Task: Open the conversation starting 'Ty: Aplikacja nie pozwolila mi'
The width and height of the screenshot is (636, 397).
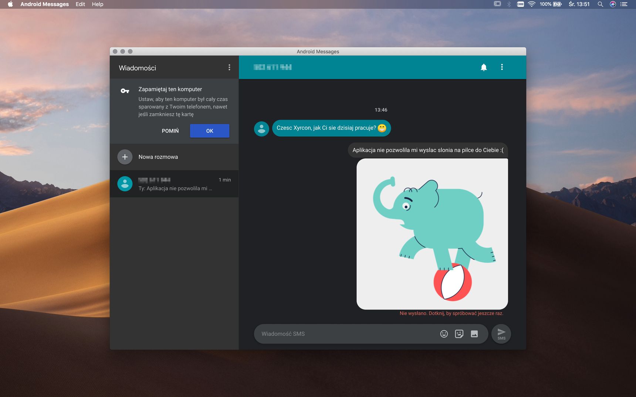Action: pos(174,184)
